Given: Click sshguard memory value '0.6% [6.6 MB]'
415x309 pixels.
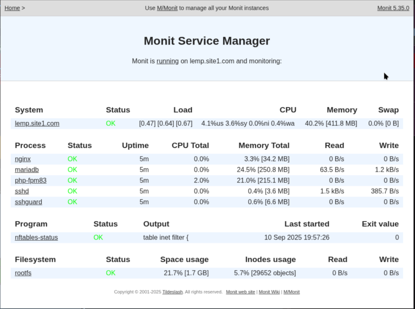Looking at the screenshot, I should 269,202.
